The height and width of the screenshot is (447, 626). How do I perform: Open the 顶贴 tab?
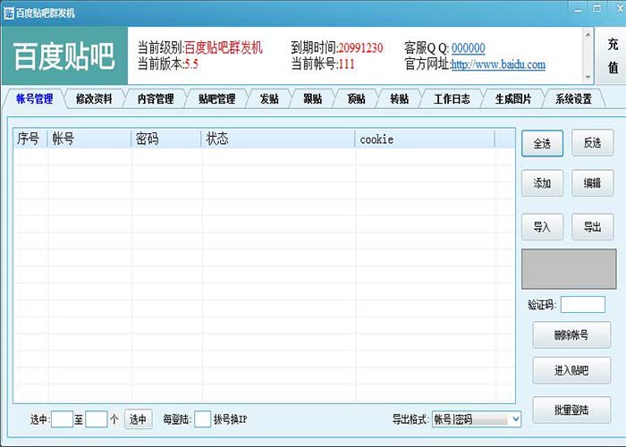click(x=356, y=98)
